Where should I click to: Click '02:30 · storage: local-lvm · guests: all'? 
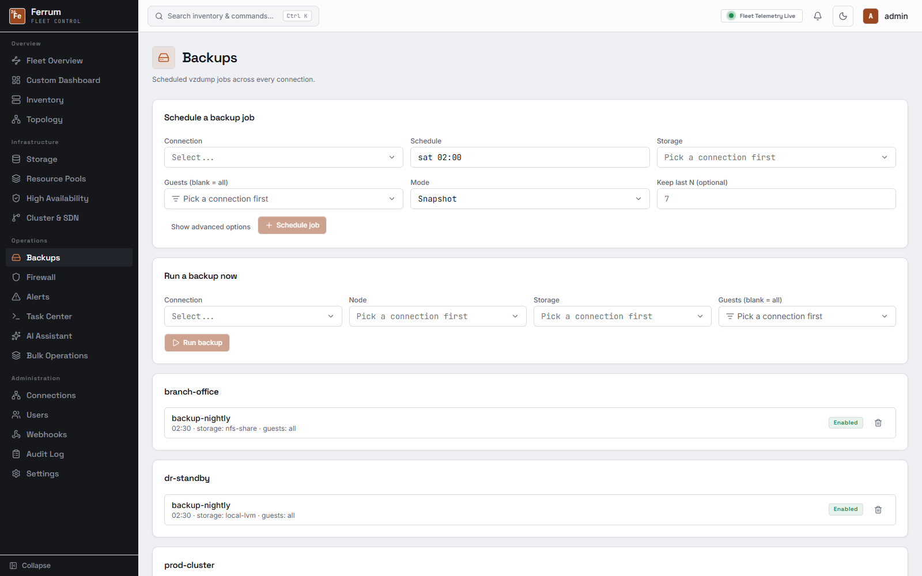tap(233, 516)
